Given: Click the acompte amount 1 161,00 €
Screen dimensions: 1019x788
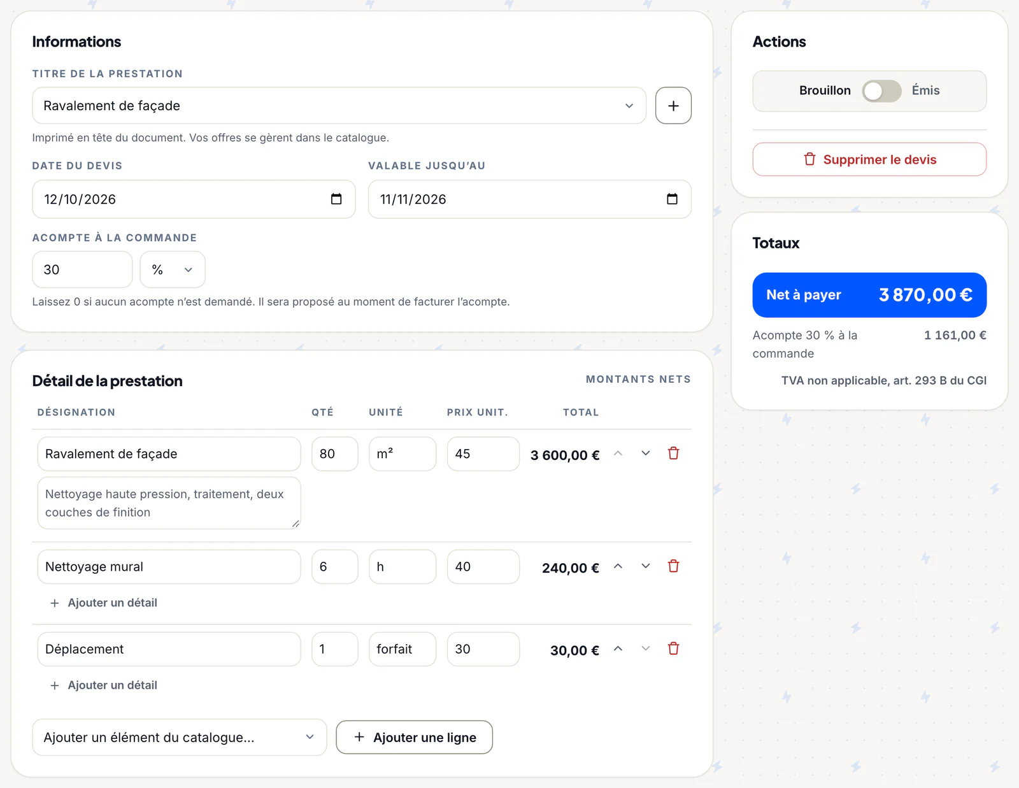Looking at the screenshot, I should [x=955, y=335].
